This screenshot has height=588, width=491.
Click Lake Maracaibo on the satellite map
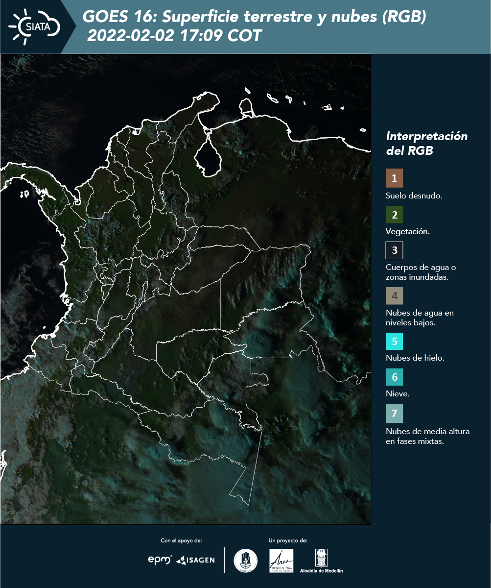point(209,155)
